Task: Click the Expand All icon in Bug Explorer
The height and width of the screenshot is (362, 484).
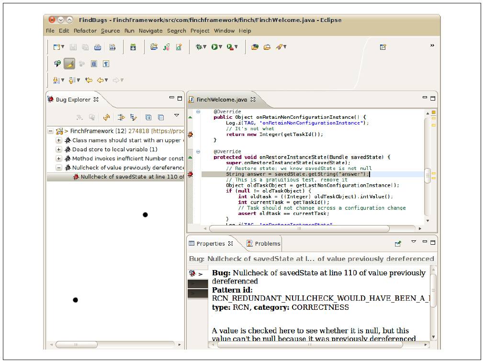Action: click(x=148, y=117)
